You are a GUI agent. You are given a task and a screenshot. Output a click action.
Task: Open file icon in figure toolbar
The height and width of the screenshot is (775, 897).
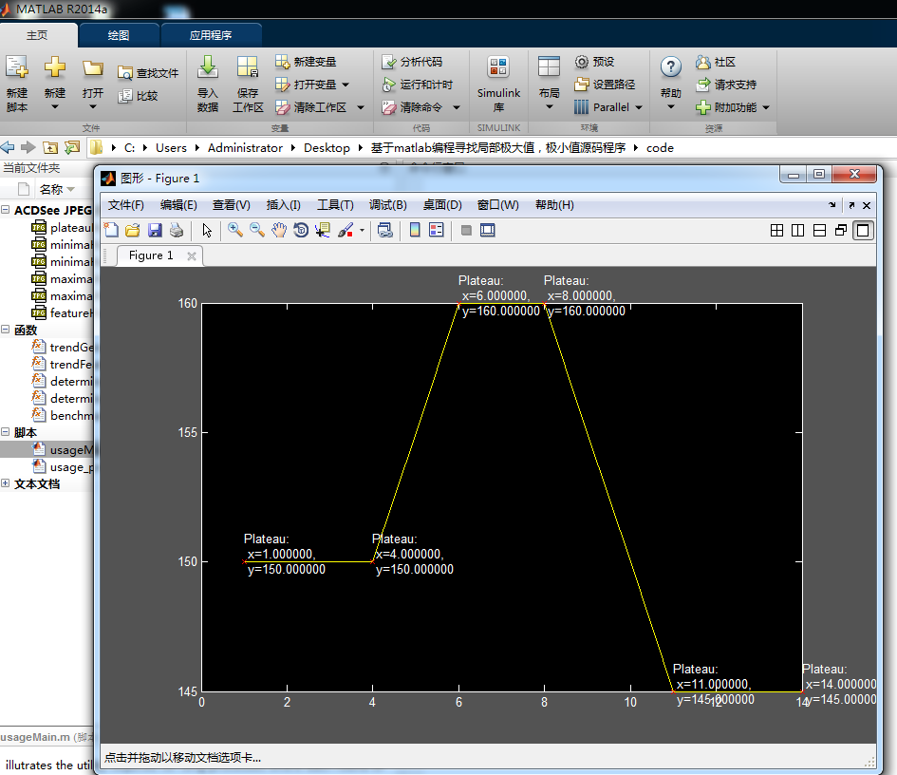coord(133,230)
